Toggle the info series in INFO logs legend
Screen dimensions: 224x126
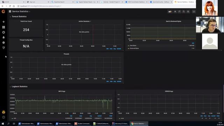(x=15, y=118)
